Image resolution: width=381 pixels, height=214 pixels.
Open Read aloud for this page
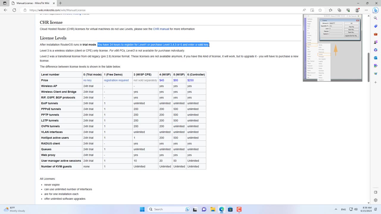pos(304,10)
